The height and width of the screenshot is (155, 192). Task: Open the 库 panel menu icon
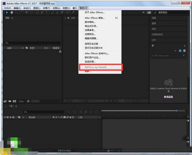tap(185, 46)
